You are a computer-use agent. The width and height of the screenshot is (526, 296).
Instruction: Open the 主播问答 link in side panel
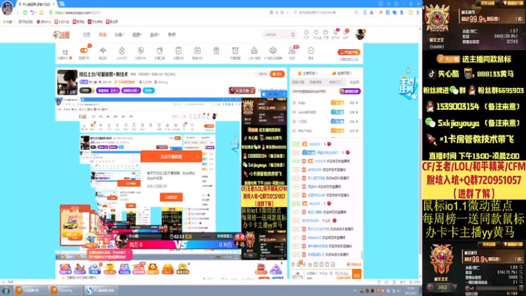(342, 73)
